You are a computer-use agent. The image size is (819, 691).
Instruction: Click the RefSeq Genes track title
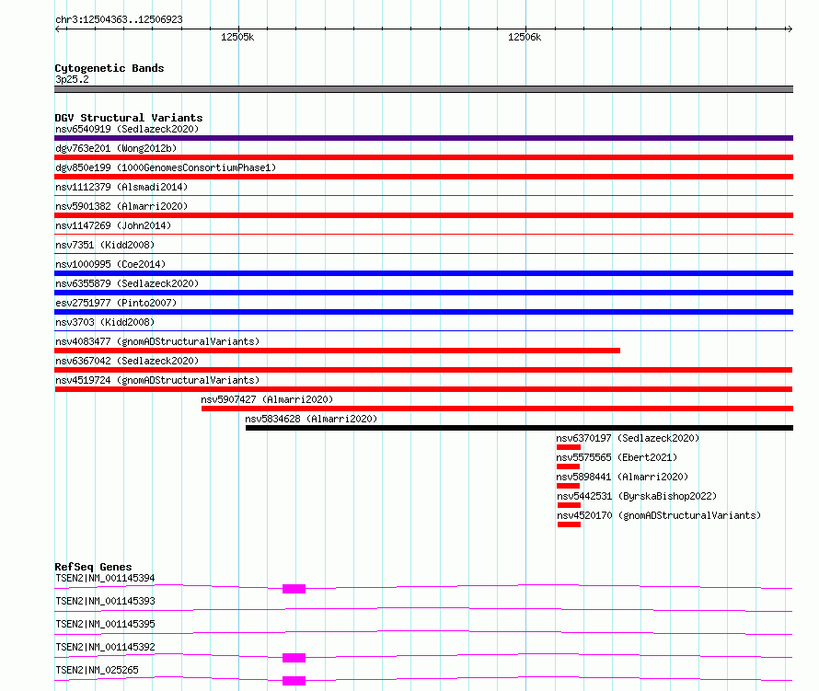point(93,567)
